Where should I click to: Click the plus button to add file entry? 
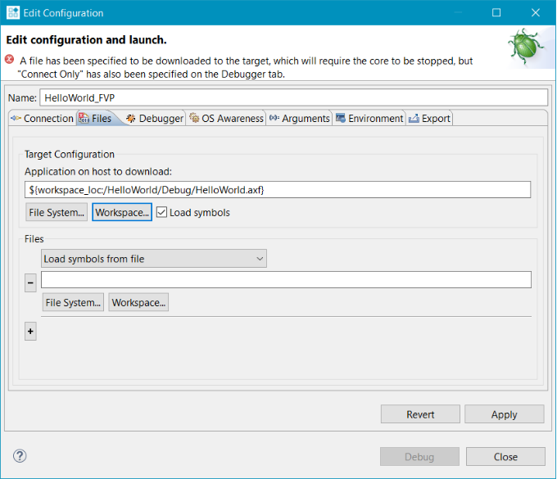click(31, 332)
